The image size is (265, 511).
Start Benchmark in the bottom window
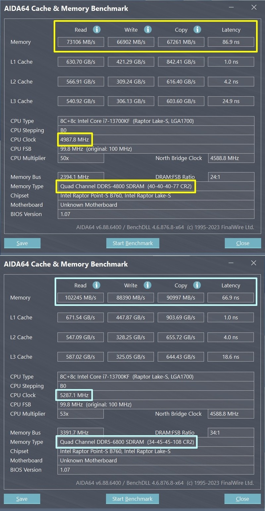132,499
